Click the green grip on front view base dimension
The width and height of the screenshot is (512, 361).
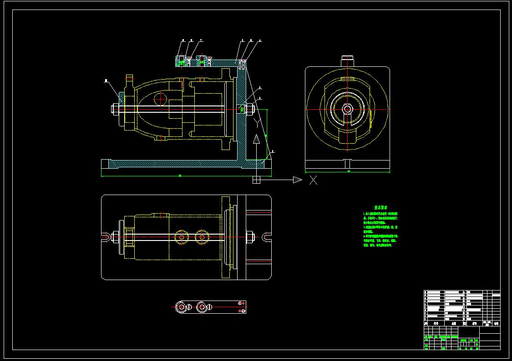tap(180, 176)
